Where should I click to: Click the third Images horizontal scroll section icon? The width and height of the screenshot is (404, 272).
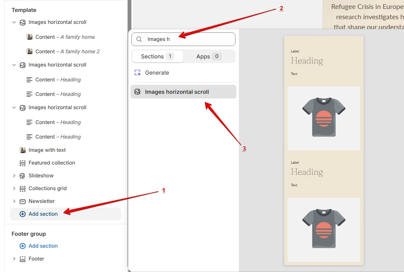coord(23,108)
